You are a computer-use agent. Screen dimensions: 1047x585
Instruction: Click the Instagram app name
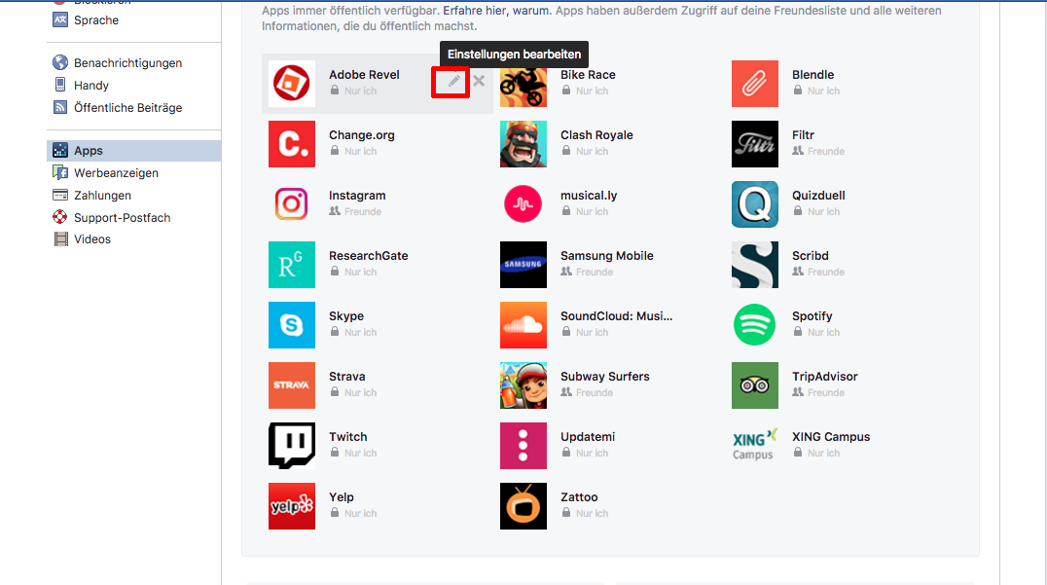click(x=357, y=196)
